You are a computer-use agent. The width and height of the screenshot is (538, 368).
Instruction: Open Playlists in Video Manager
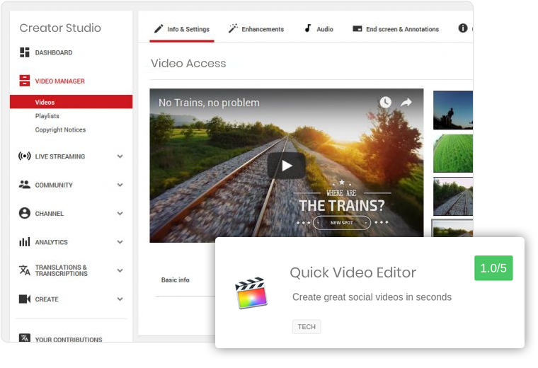coord(47,116)
